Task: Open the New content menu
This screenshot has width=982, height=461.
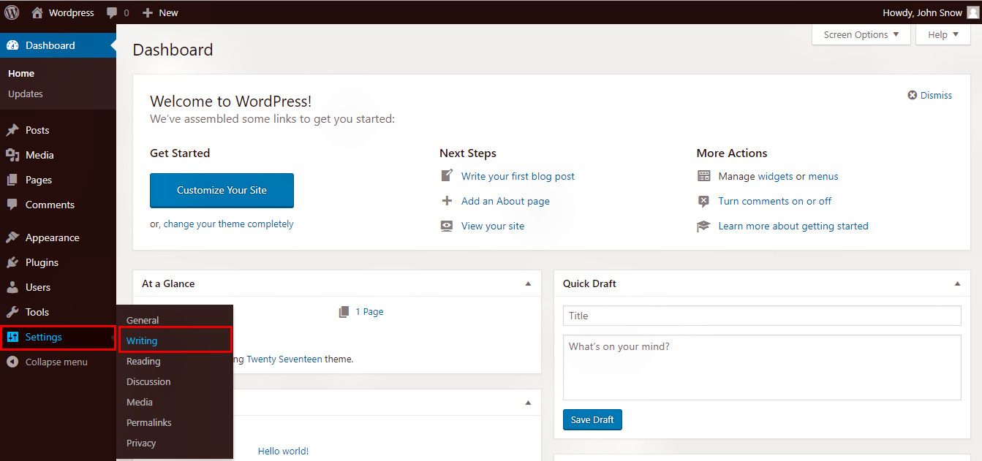Action: pyautogui.click(x=159, y=12)
